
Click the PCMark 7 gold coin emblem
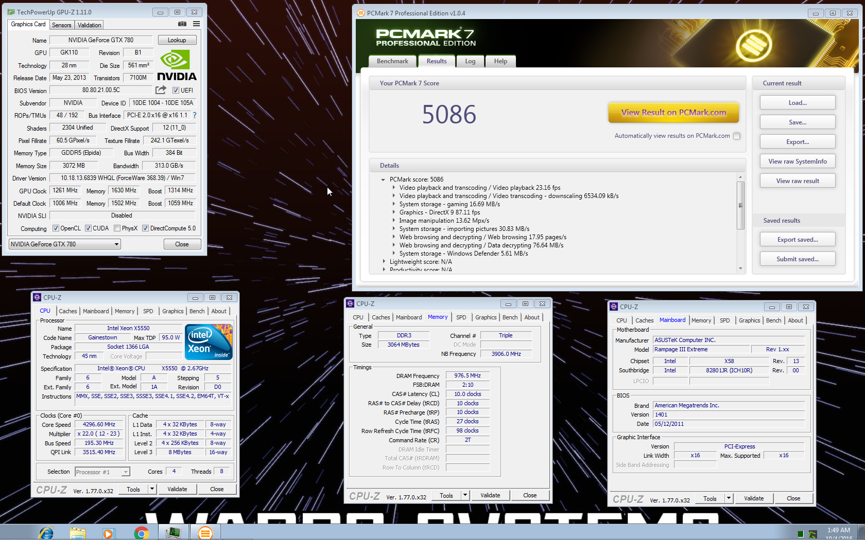(x=754, y=46)
